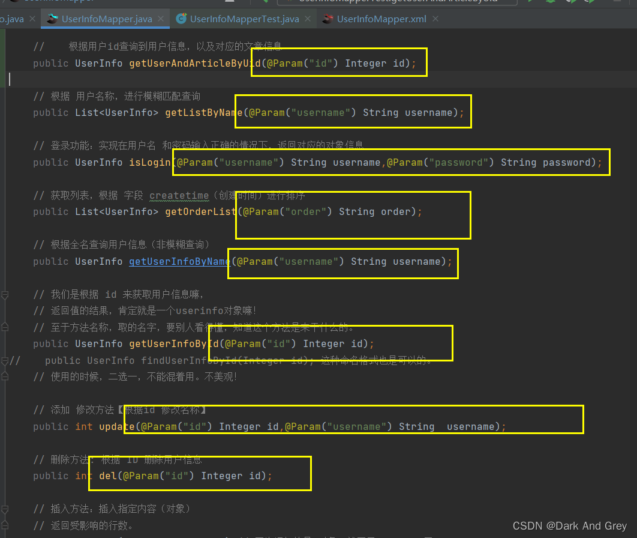Click the getUserInfoById method name
637x538 pixels.
(174, 343)
